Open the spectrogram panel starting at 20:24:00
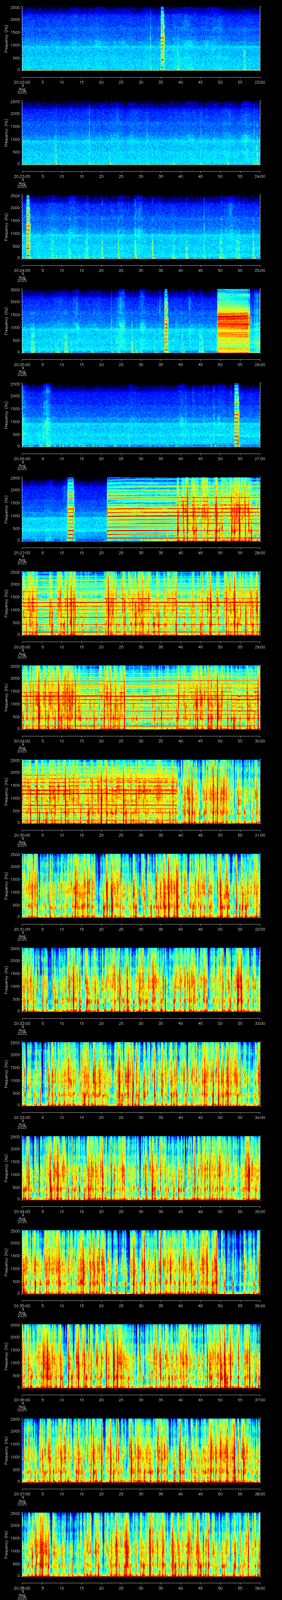This screenshot has height=1600, width=282. (x=141, y=227)
